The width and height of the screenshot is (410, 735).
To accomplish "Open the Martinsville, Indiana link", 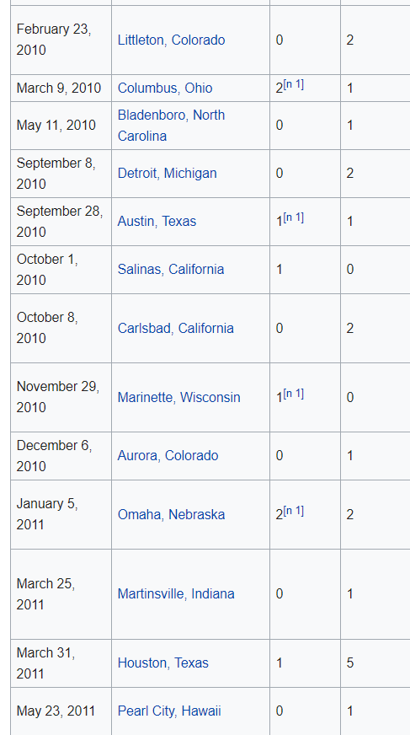I will pos(176,594).
